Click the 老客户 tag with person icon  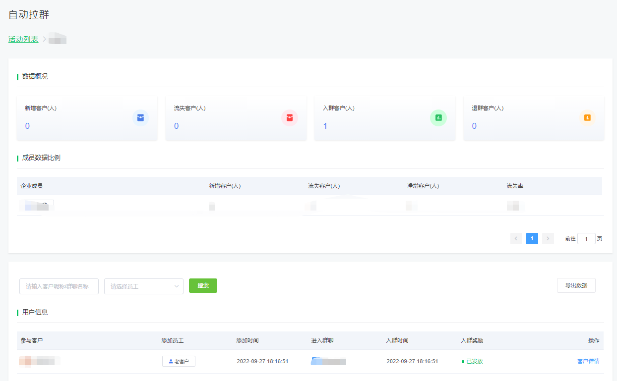point(179,361)
